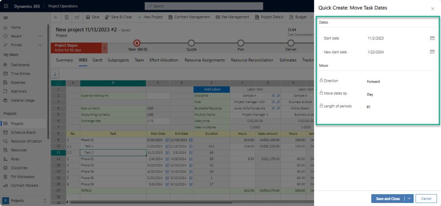441x206 pixels.
Task: Click the Cancel button
Action: pyautogui.click(x=426, y=199)
